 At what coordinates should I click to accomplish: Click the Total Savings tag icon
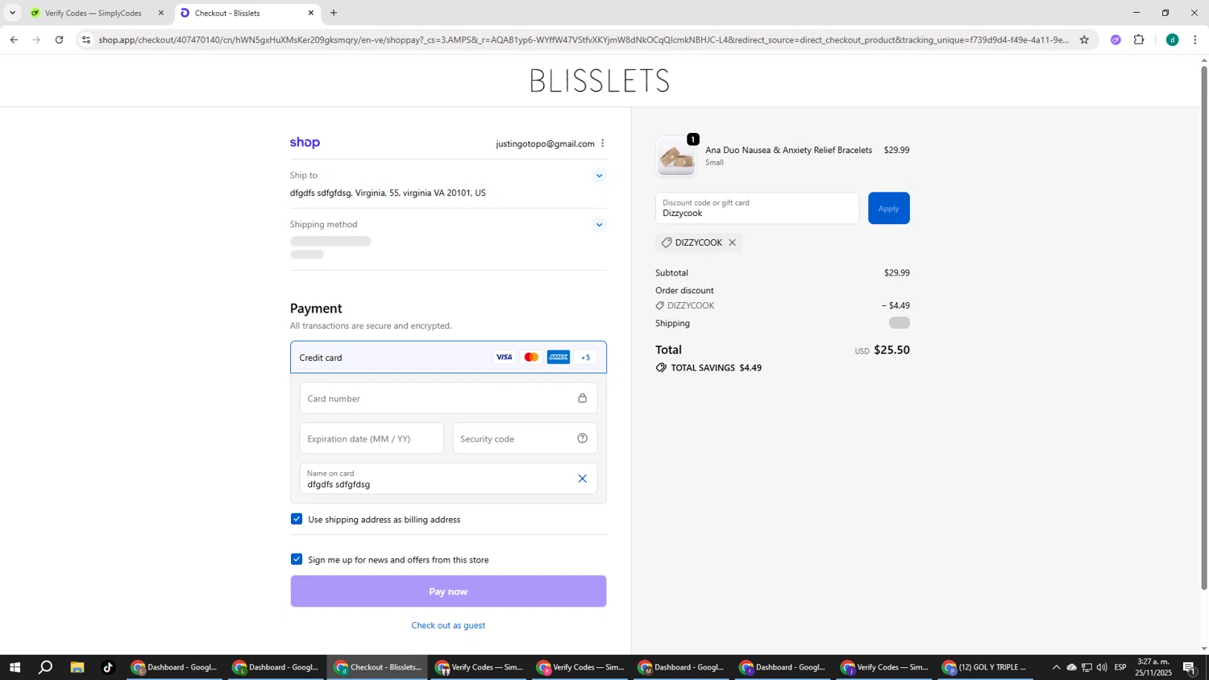(661, 367)
